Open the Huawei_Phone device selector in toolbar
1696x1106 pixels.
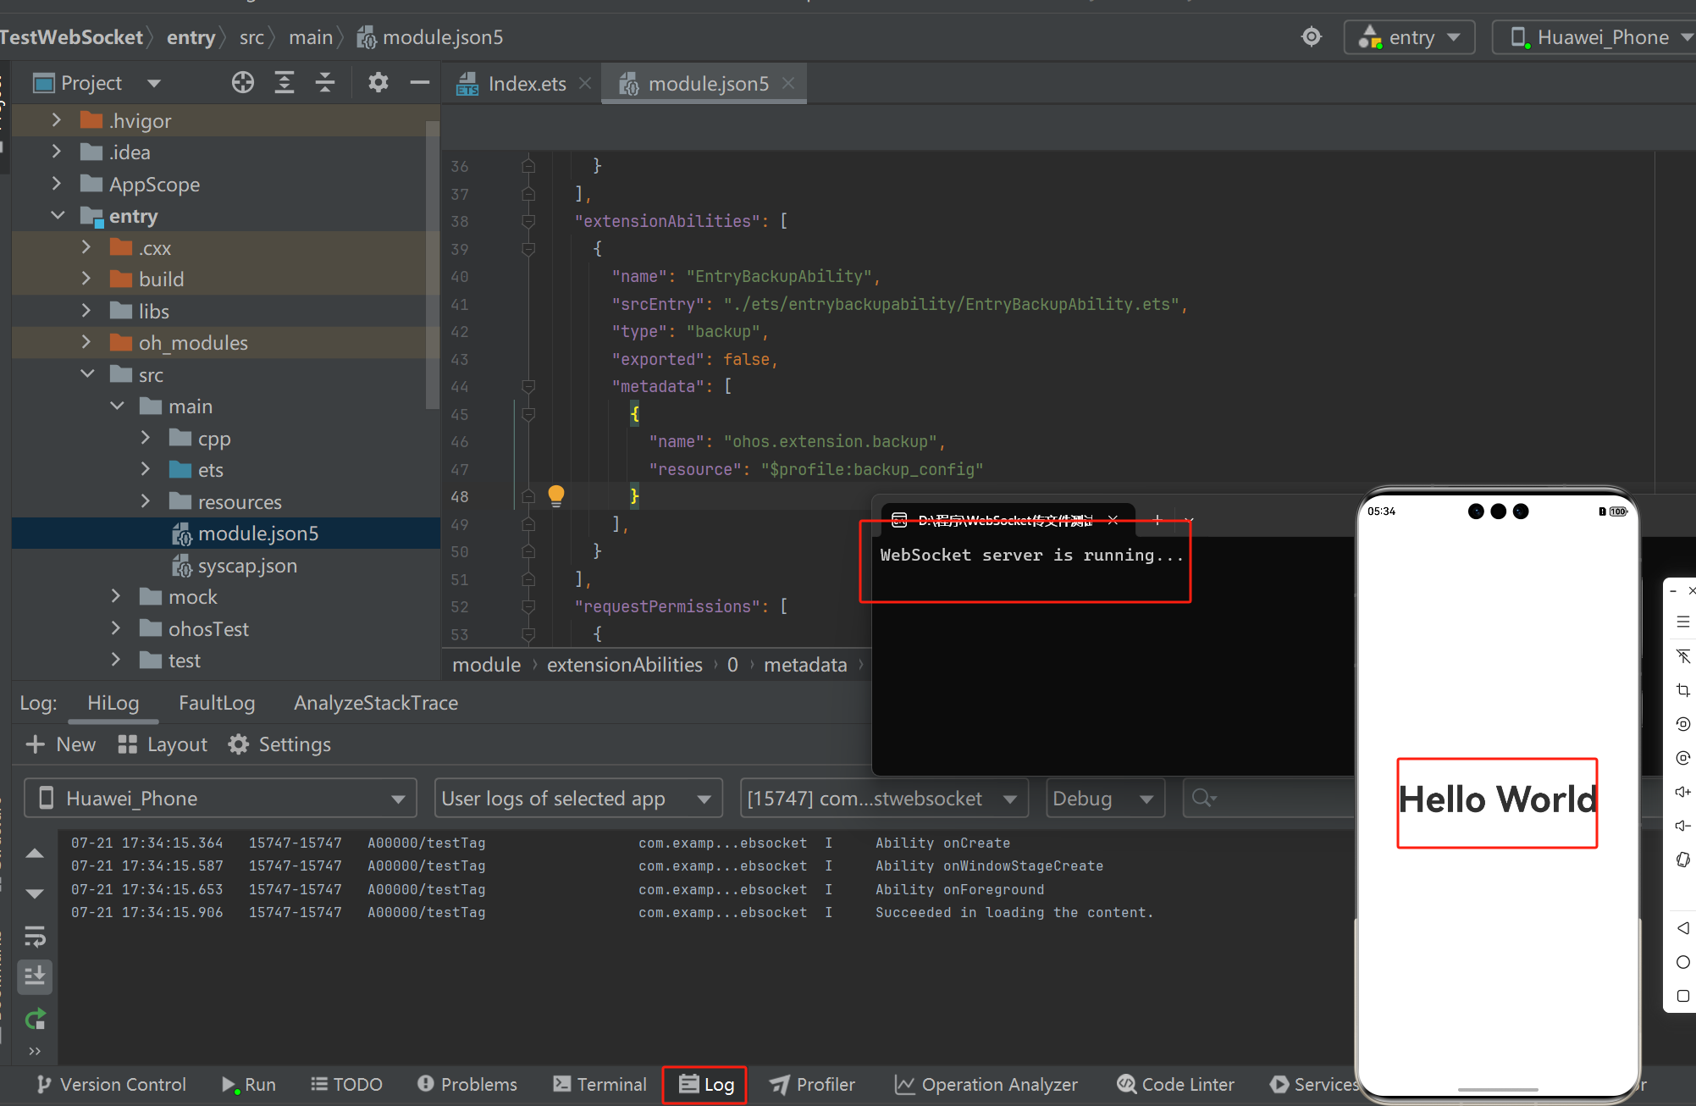pyautogui.click(x=1594, y=37)
